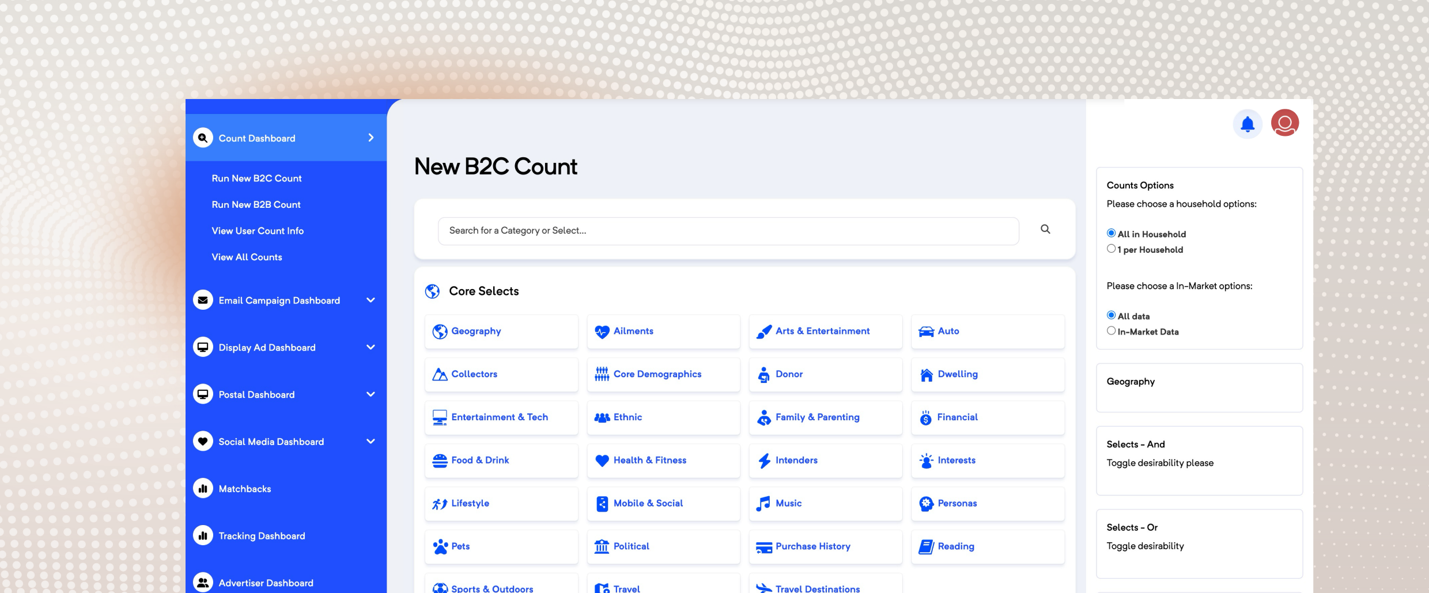Click the Count Dashboard magnifier icon
The height and width of the screenshot is (593, 1429).
coord(203,138)
